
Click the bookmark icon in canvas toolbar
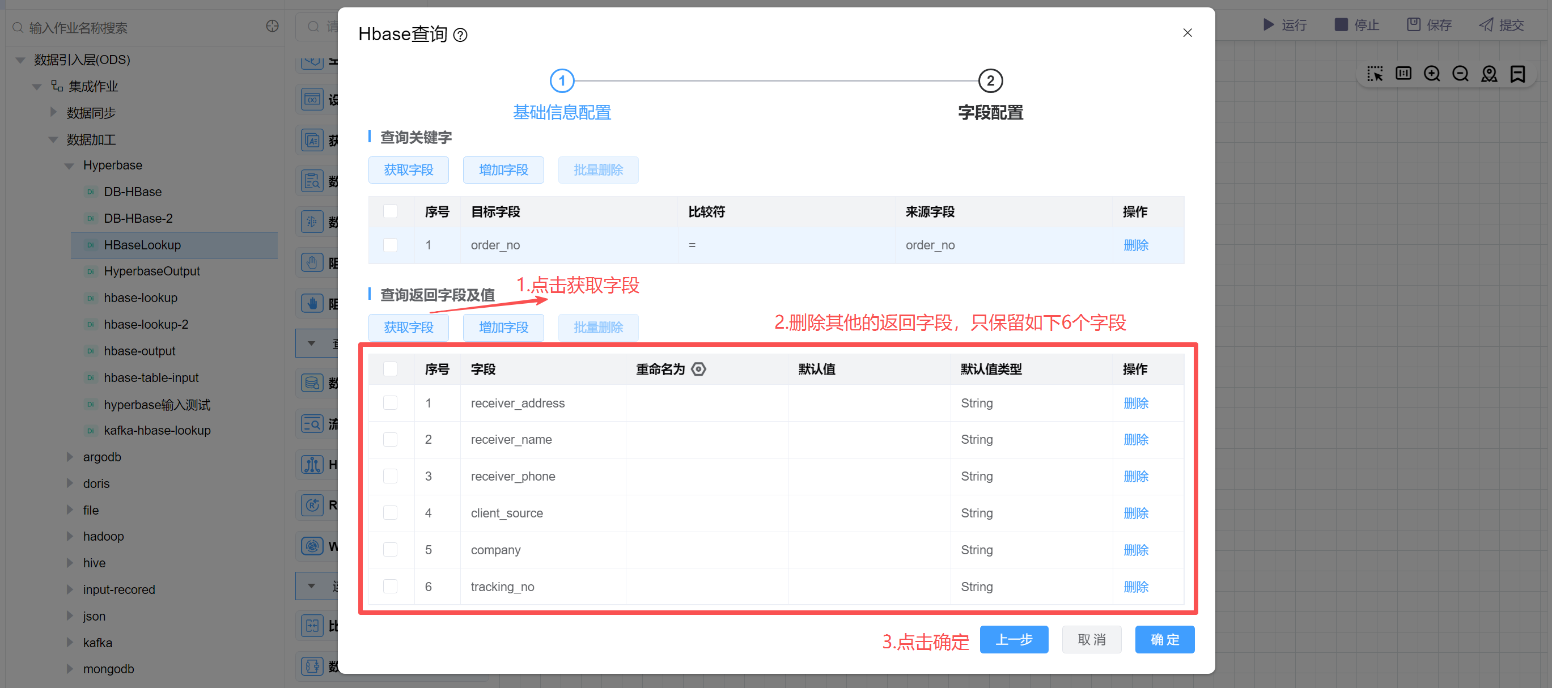(1517, 74)
